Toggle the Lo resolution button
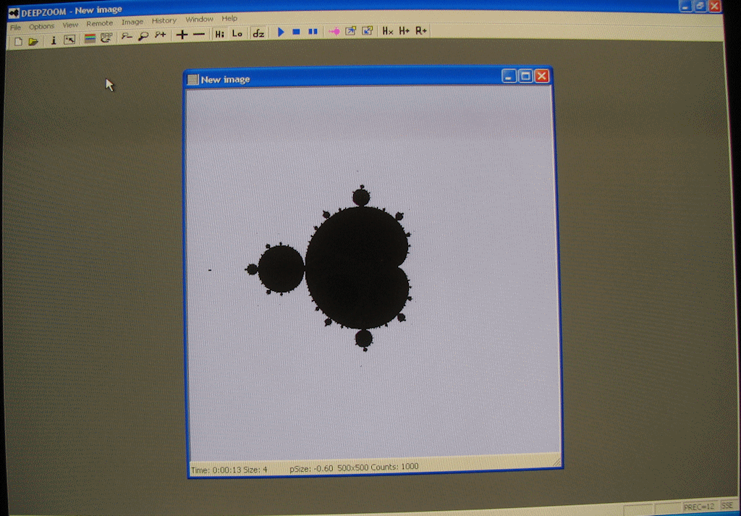 [x=237, y=33]
